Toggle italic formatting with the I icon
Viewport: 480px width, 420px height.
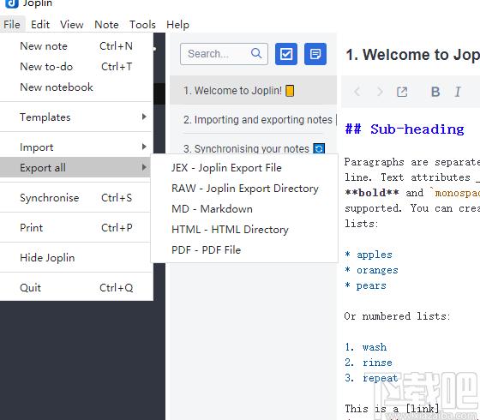coord(458,92)
